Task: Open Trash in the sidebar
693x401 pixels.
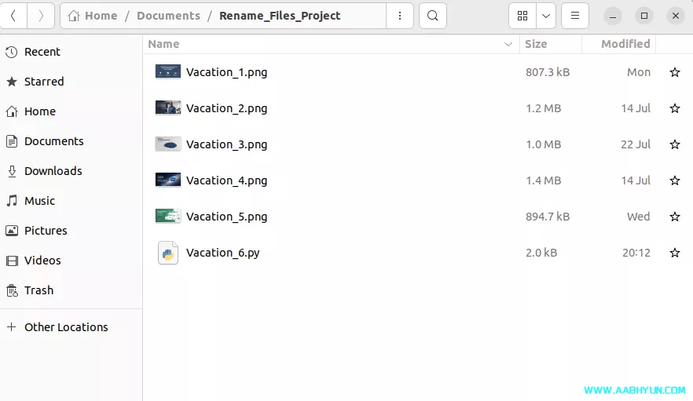Action: coord(38,290)
